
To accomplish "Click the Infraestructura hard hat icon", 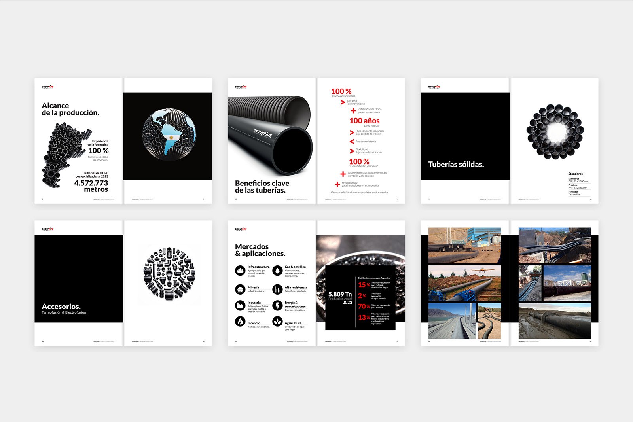I will (240, 271).
